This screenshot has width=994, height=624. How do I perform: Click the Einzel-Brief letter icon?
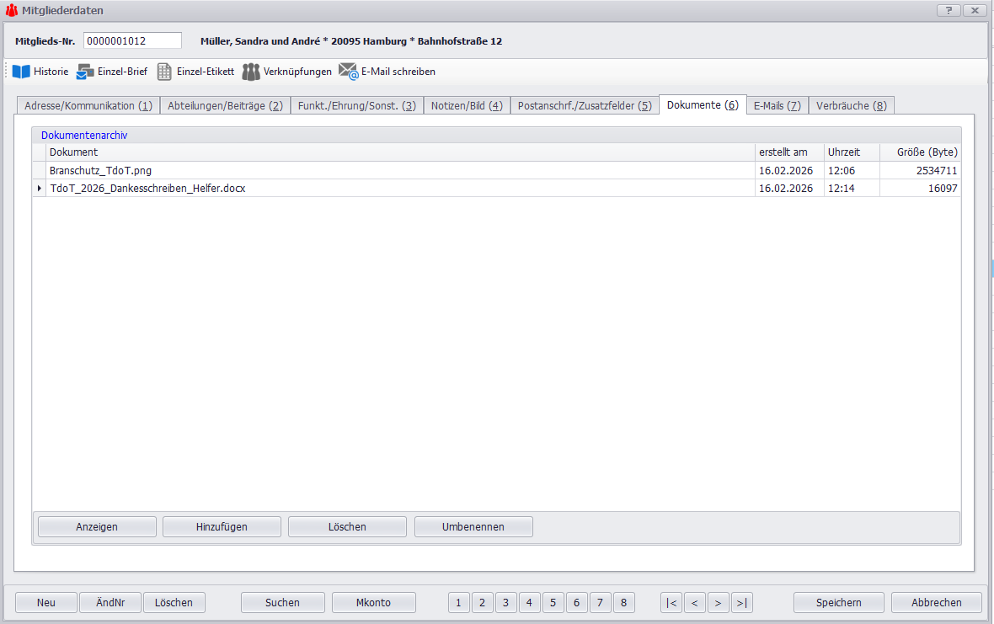pyautogui.click(x=85, y=72)
